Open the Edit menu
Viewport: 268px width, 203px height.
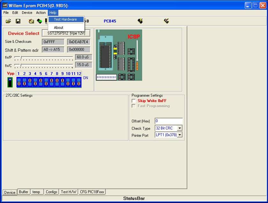point(15,13)
